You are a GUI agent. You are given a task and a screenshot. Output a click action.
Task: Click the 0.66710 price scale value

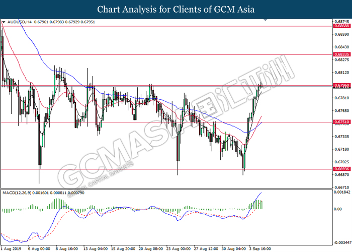point(341,187)
